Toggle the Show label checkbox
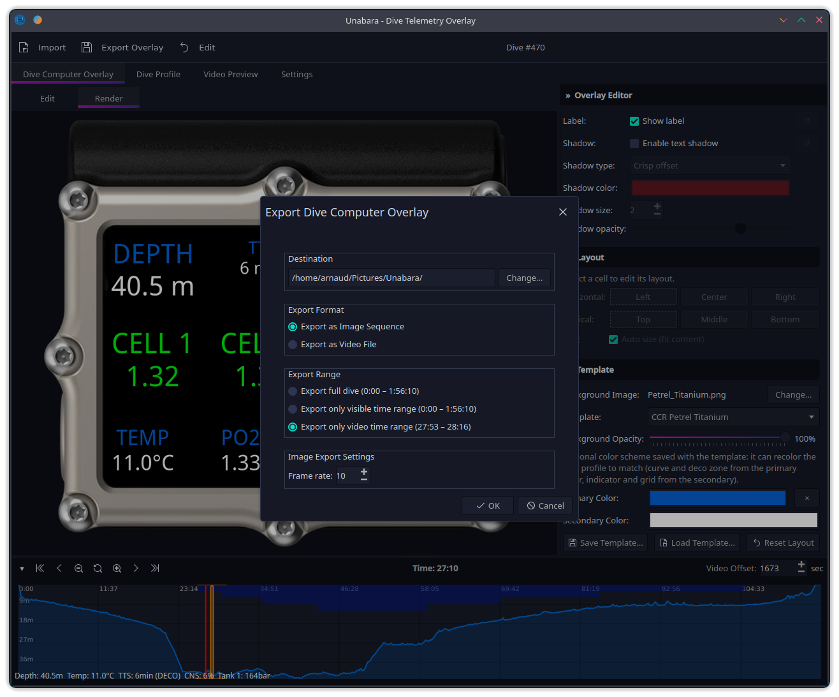The height and width of the screenshot is (697, 839). [634, 121]
